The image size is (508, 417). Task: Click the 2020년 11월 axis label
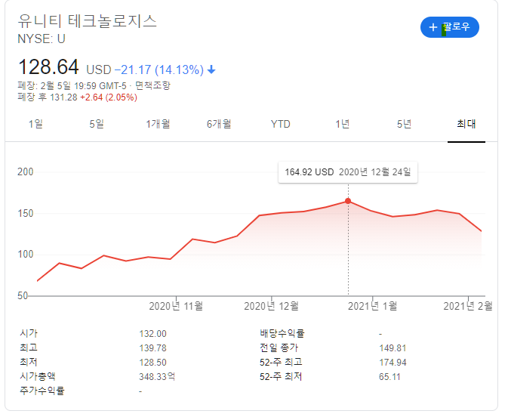click(176, 306)
